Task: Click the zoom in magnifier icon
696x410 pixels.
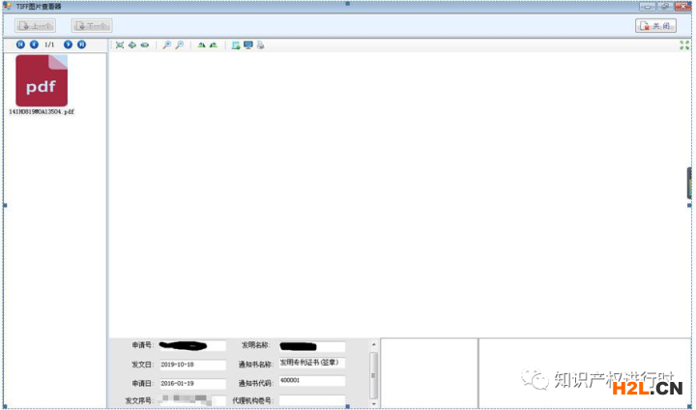Action: coord(166,45)
